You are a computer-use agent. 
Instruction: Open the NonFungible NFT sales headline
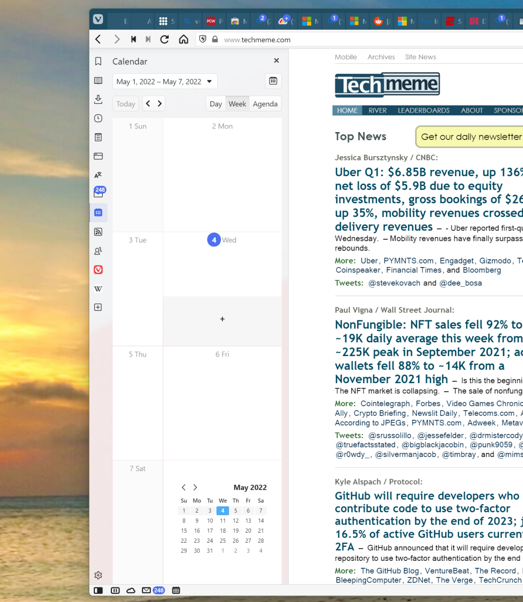[429, 351]
